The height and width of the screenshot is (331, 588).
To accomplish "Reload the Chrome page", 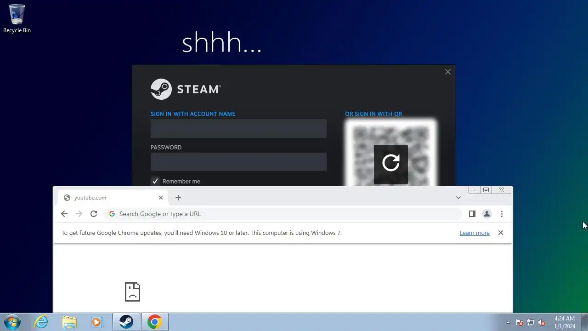I will click(x=94, y=214).
